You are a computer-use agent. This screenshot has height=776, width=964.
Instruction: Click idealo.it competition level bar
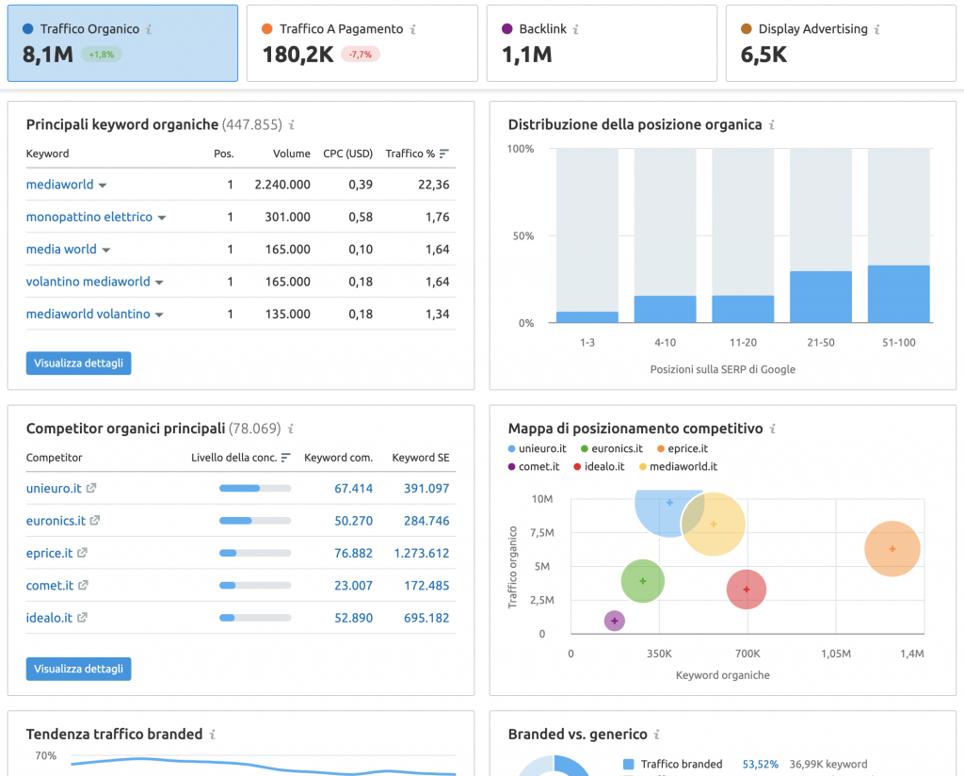255,618
